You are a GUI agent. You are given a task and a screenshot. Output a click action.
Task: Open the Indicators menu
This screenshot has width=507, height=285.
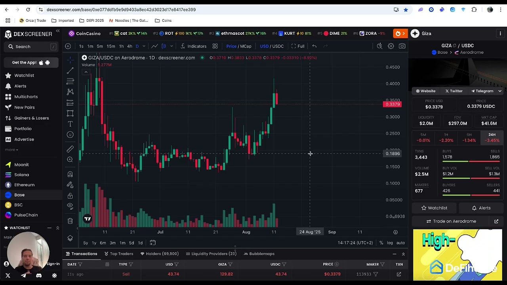tap(193, 46)
